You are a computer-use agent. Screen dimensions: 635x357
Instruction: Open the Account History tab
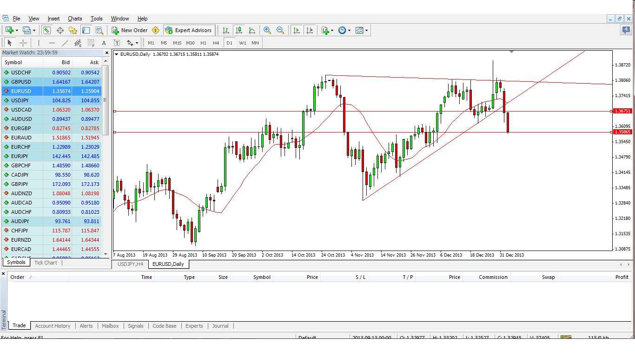click(53, 326)
